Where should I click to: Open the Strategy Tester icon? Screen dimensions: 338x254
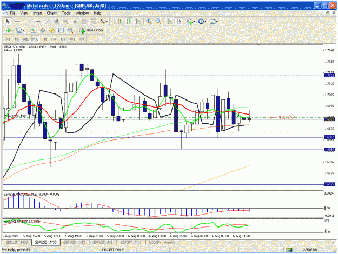(70, 30)
